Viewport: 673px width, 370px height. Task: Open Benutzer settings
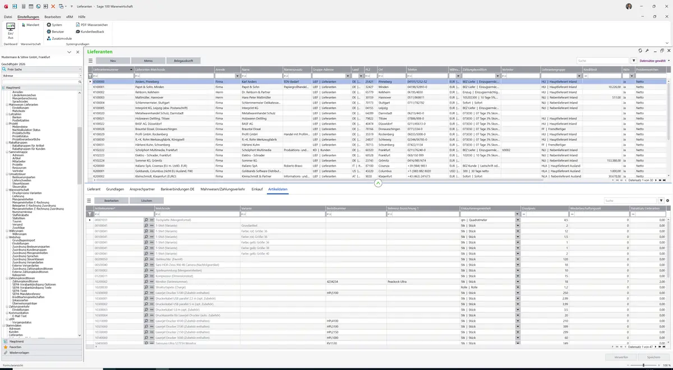(x=55, y=31)
